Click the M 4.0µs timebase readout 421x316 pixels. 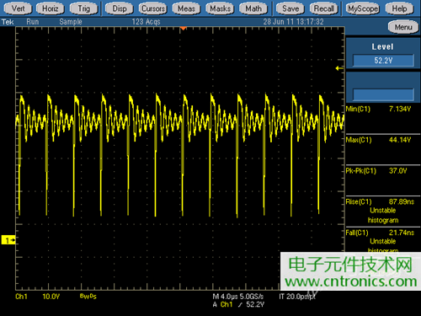point(225,297)
